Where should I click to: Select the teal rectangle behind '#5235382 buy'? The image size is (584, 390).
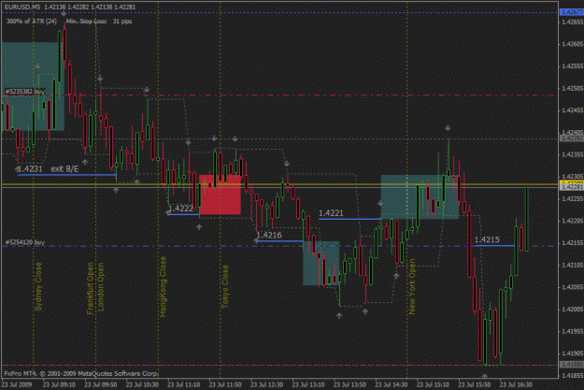(33, 86)
